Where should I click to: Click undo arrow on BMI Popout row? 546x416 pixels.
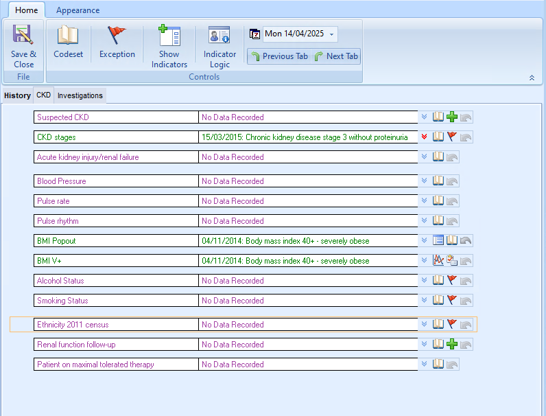point(466,241)
